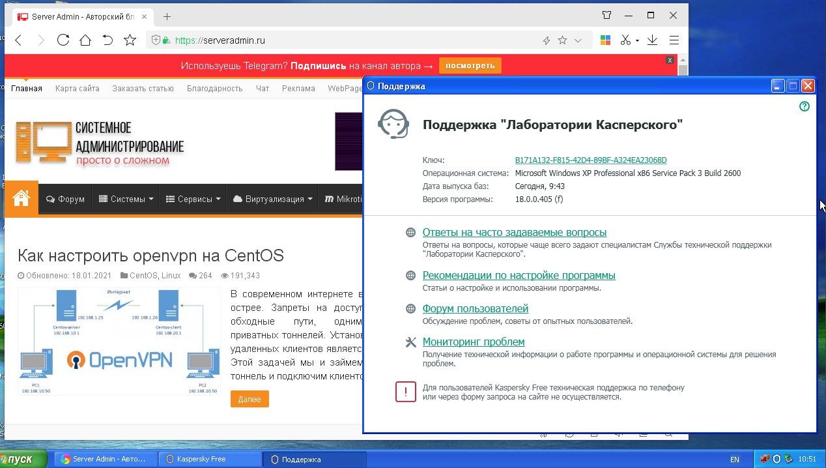Expand the 'Виртуализация' dropdown

tap(272, 199)
